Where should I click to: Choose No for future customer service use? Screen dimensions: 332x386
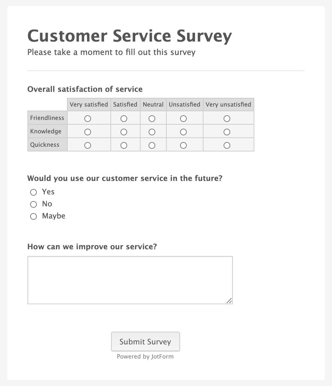[x=33, y=204]
